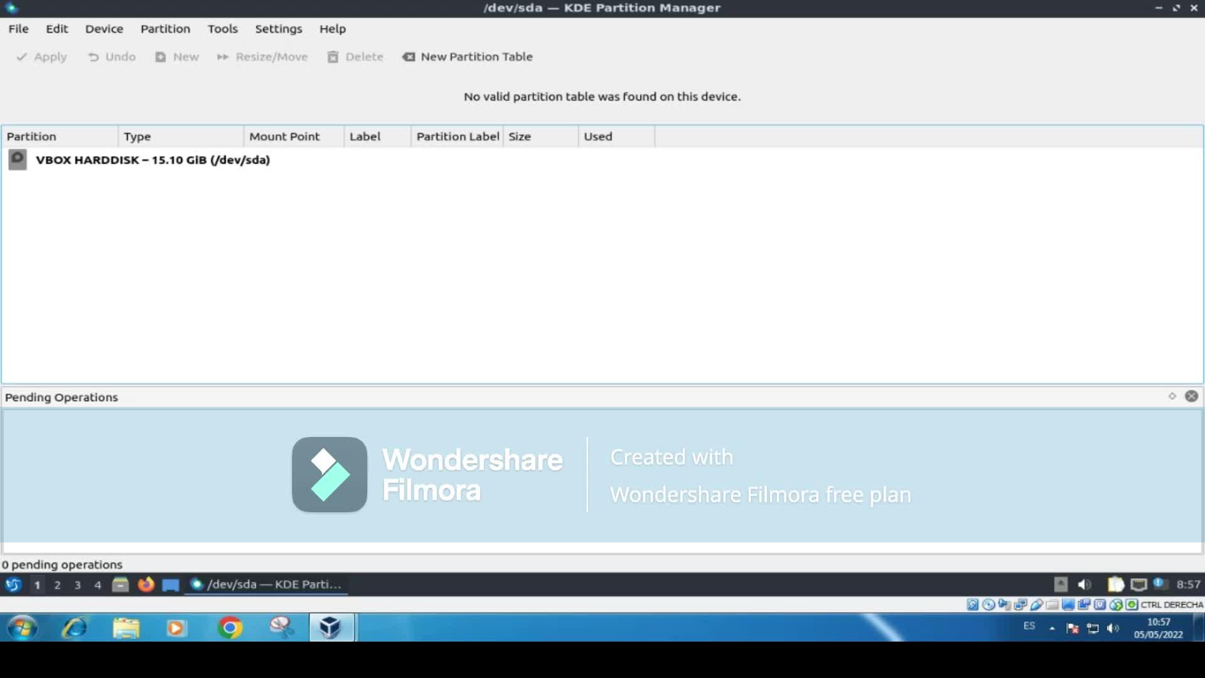This screenshot has height=678, width=1205.
Task: Float the Pending Operations dock panel
Action: [1172, 396]
